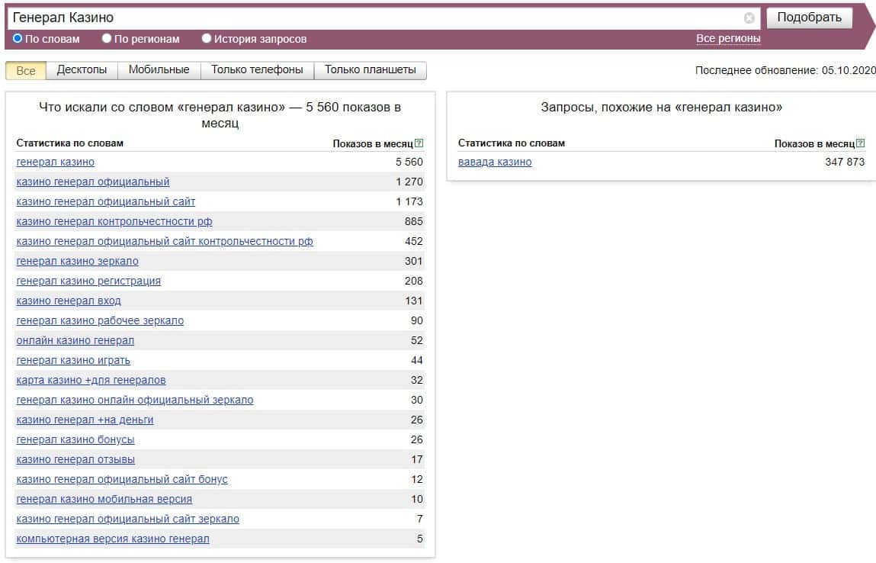Switch to the 'Только телефоны' tab
Image resolution: width=876 pixels, height=563 pixels.
(x=257, y=70)
